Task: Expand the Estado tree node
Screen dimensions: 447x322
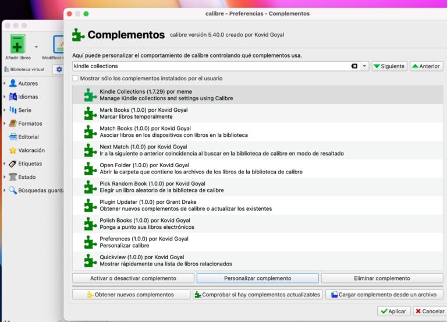Action: (x=5, y=177)
